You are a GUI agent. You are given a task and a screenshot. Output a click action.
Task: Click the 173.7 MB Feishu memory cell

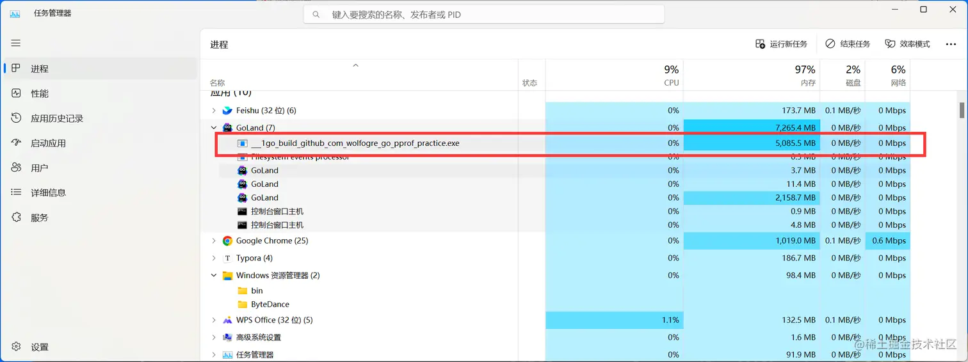pos(752,111)
